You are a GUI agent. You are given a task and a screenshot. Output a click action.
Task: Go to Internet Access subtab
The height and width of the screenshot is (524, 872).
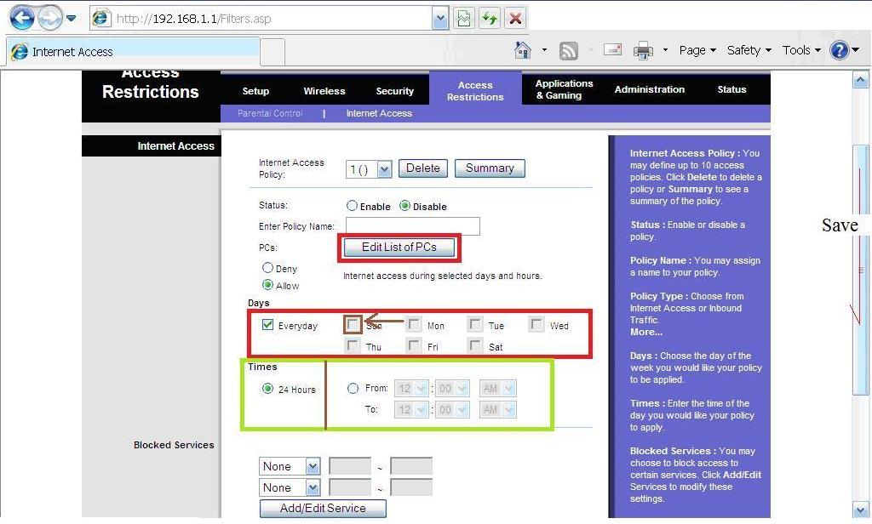[379, 113]
